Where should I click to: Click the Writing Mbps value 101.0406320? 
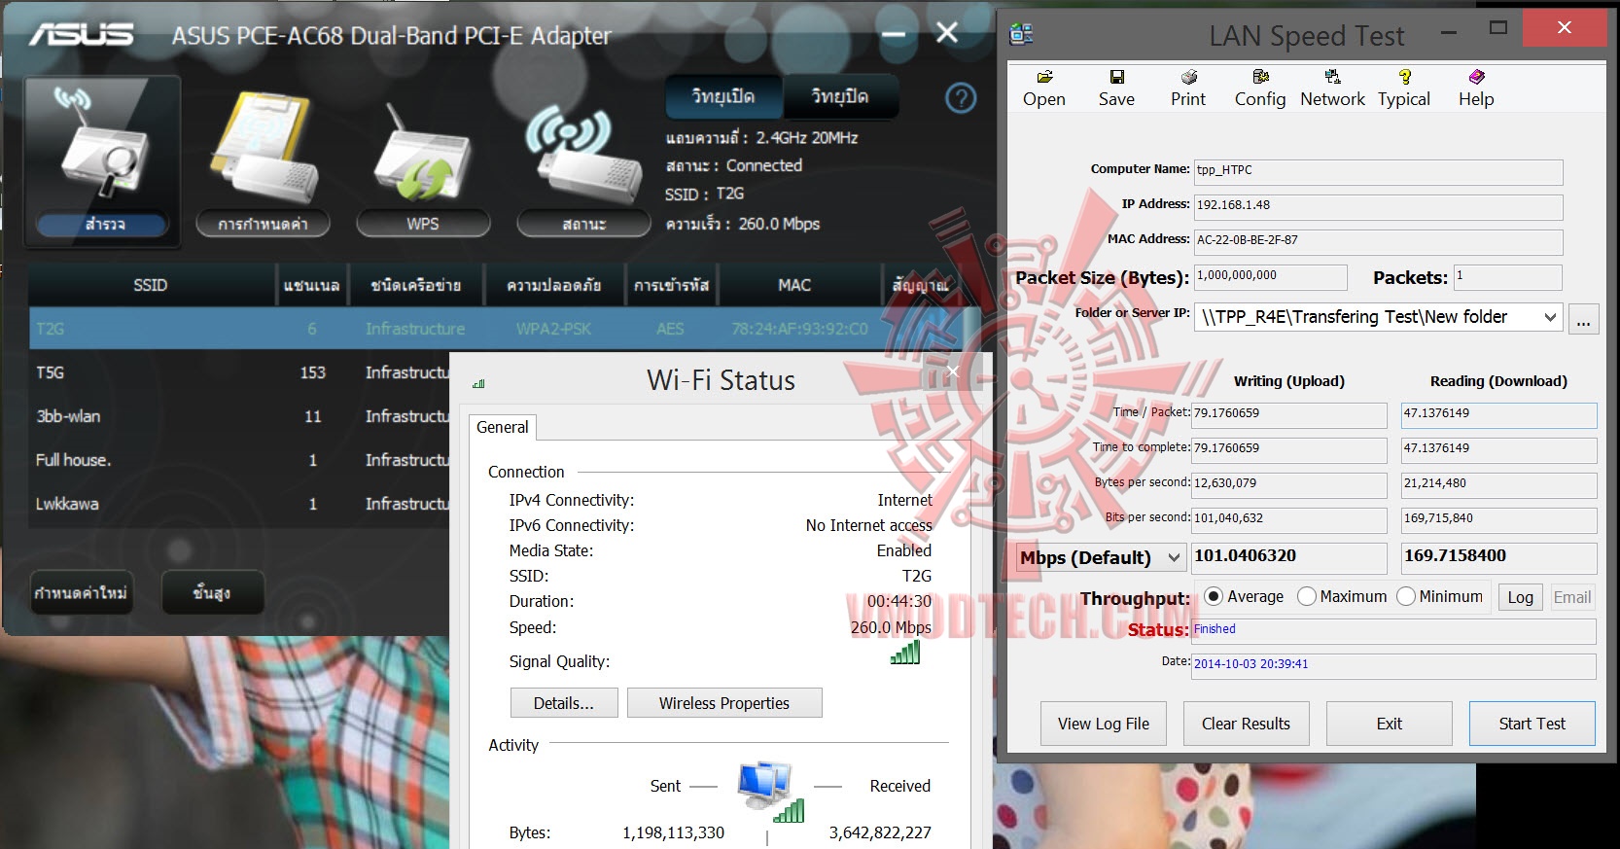tap(1289, 557)
